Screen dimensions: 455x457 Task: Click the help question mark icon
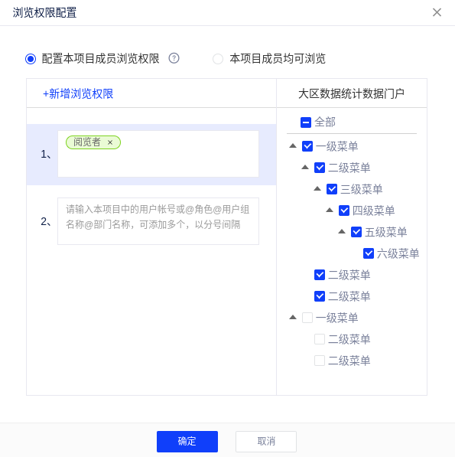tap(174, 58)
